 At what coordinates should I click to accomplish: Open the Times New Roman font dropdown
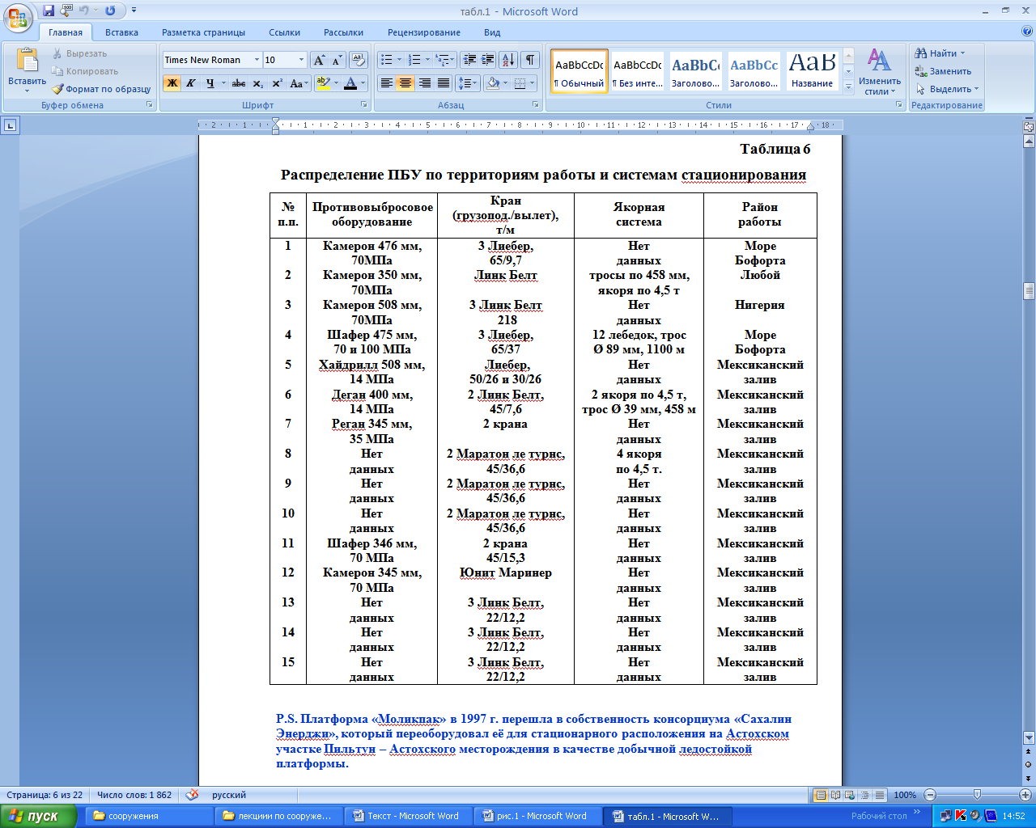257,60
